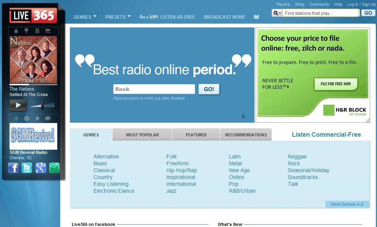Expand the Genres dropdown menu

(85, 17)
